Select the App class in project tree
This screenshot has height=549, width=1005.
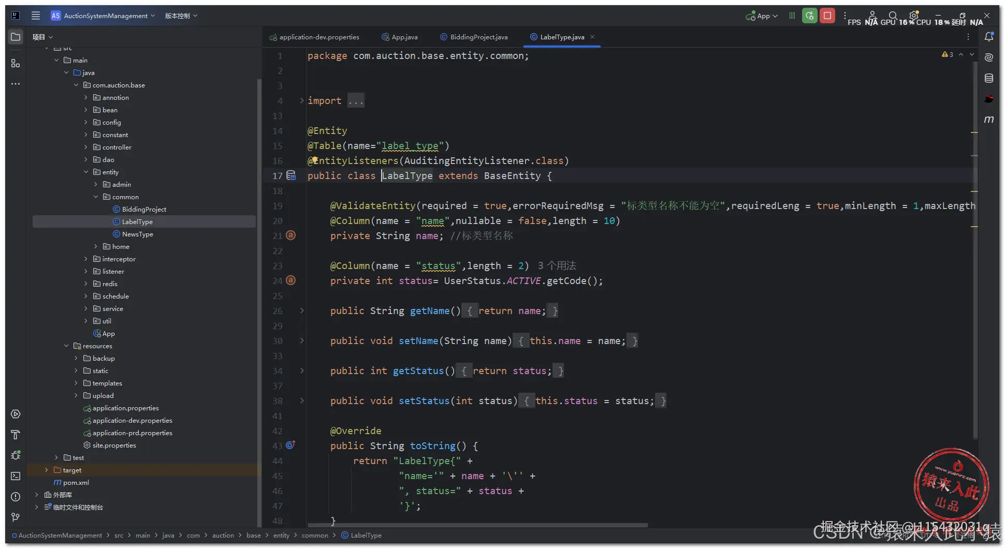pos(108,333)
